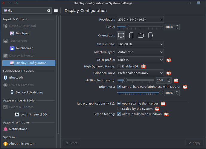Click the info icon beside Enable HDR
206x149 pixels.
tap(144, 66)
